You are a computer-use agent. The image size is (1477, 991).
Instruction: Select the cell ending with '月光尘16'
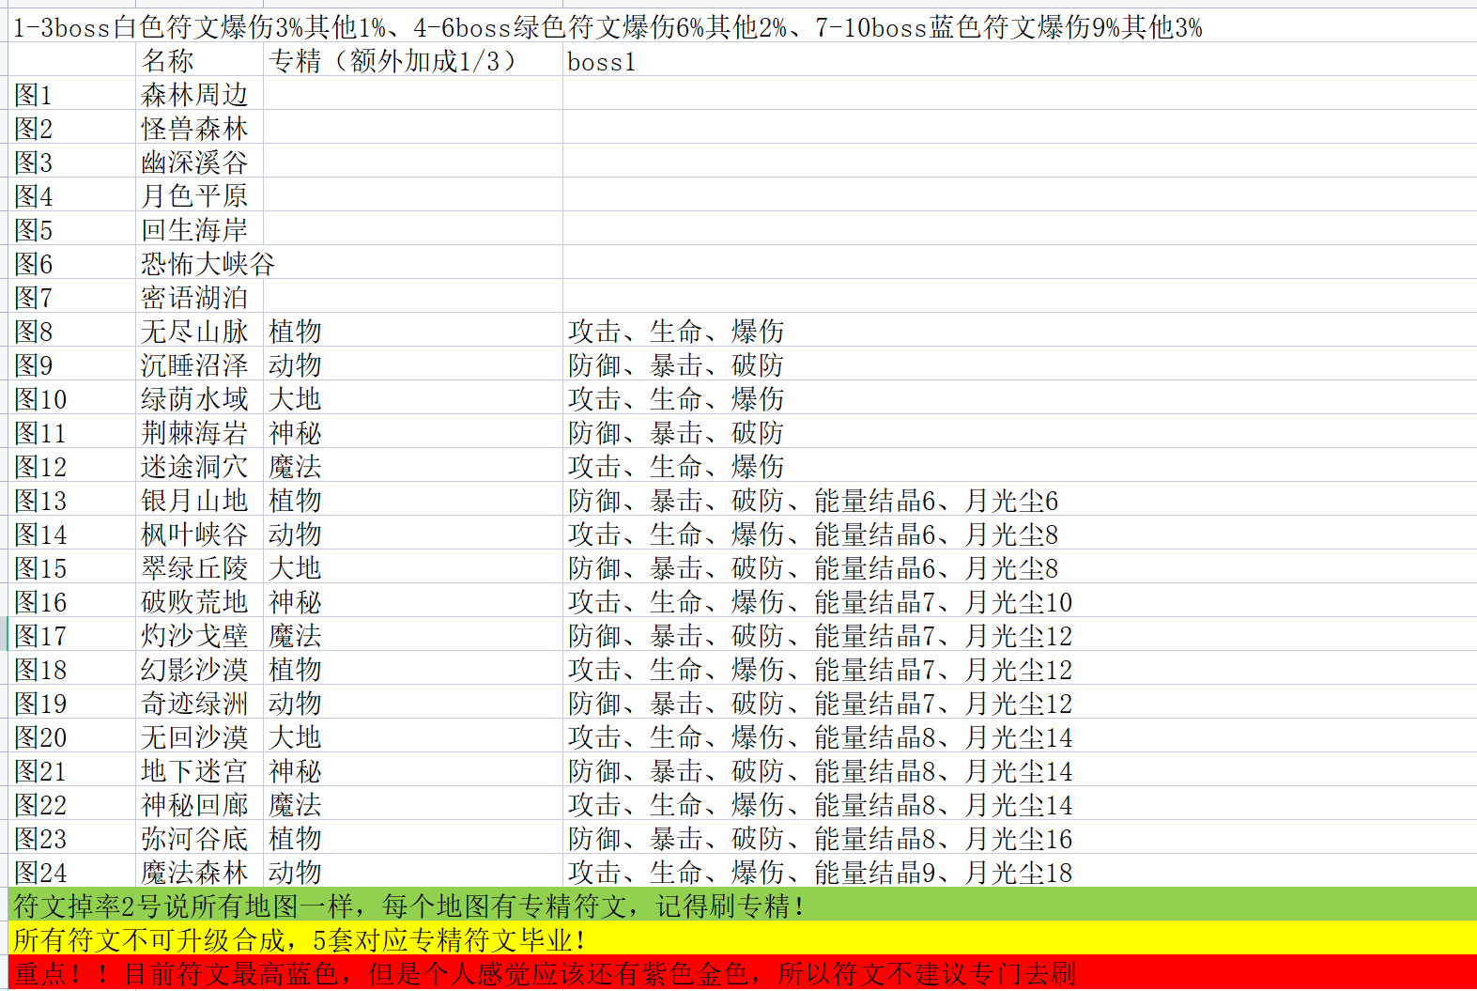1020,837
